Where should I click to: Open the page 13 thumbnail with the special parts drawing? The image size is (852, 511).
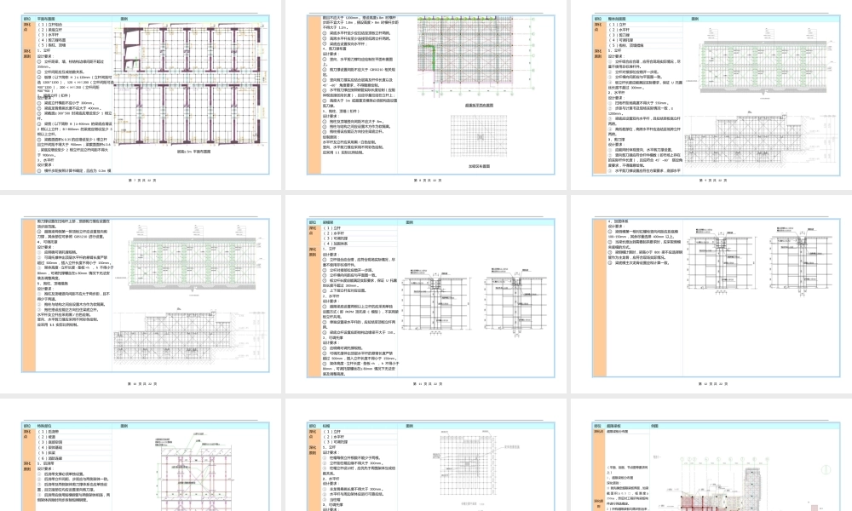coord(141,455)
